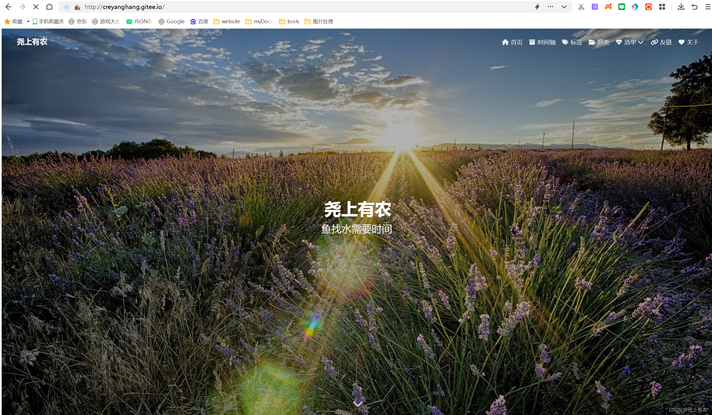Open the purple translate extension
The width and height of the screenshot is (712, 415).
[595, 7]
